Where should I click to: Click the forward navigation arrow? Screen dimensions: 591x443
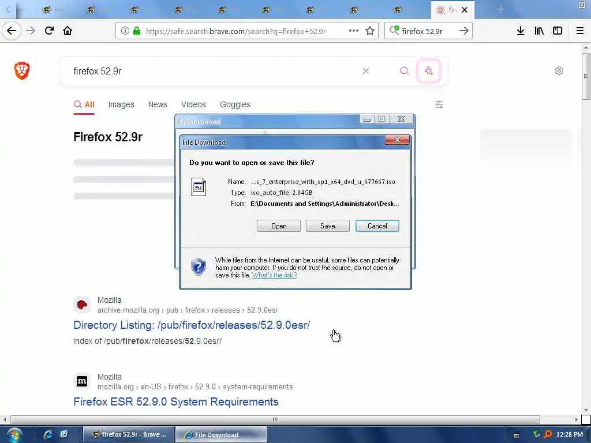point(31,31)
